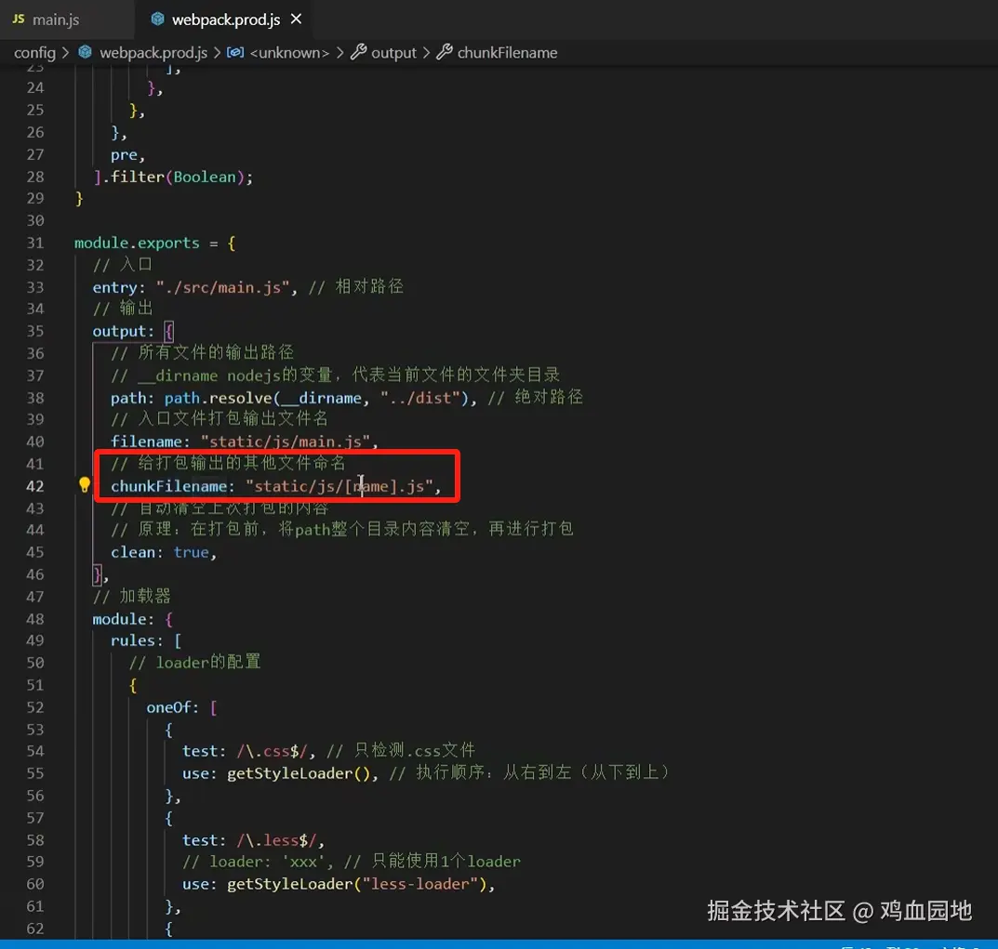Click the output key on line 35
The height and width of the screenshot is (949, 998).
[120, 332]
